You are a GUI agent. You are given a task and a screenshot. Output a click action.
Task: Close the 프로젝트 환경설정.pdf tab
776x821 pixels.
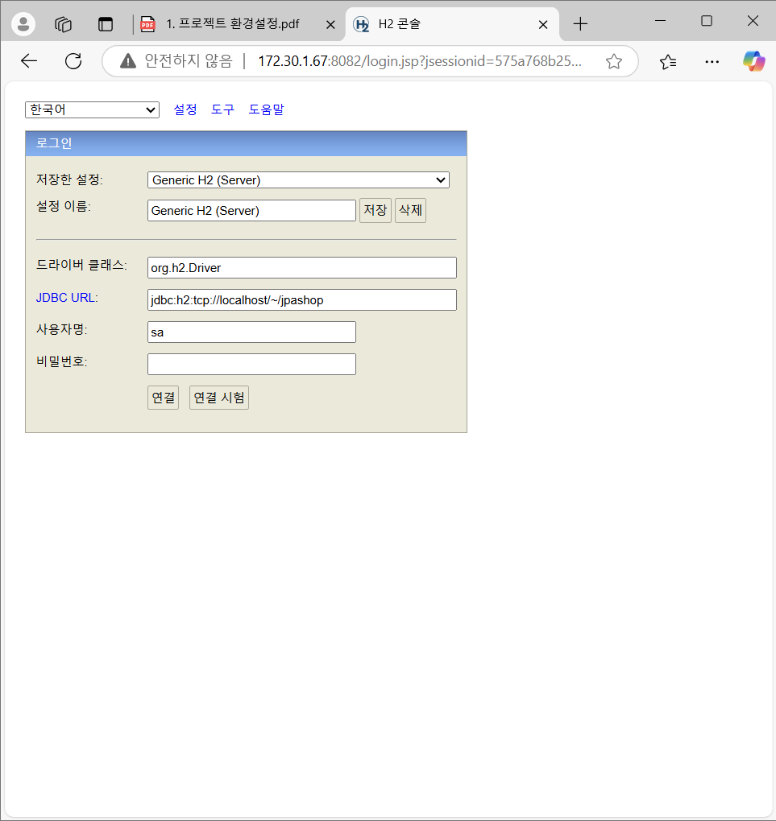330,25
